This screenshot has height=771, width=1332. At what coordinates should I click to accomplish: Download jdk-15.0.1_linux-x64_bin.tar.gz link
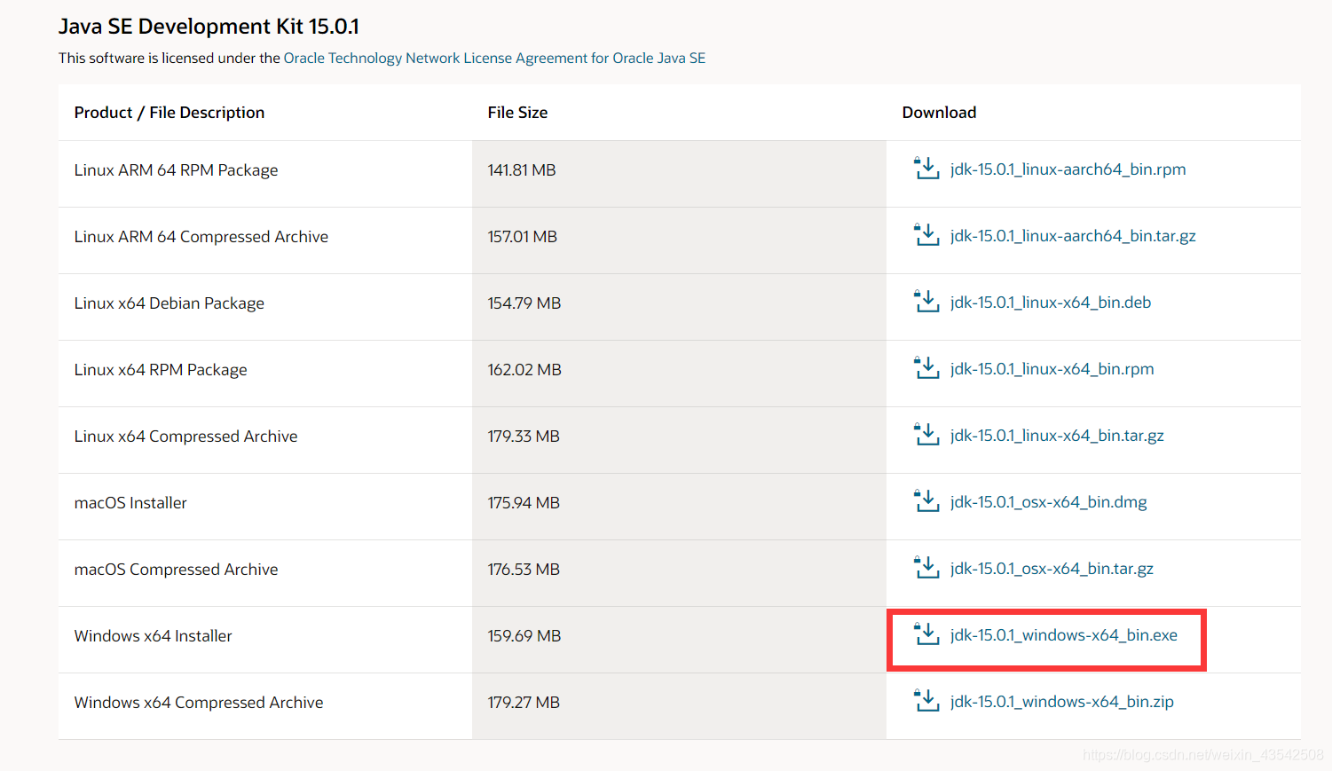(1057, 436)
